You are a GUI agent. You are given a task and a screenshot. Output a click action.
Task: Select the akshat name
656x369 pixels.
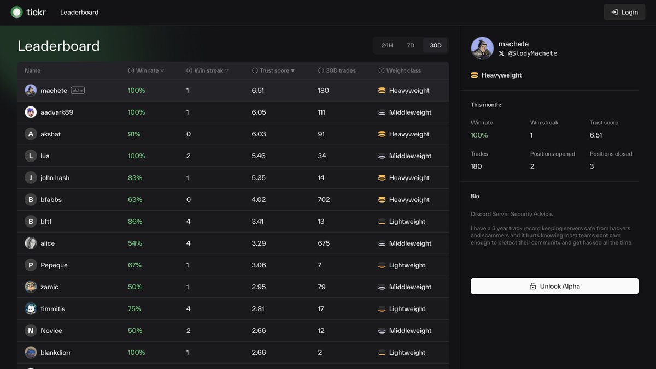(x=50, y=134)
